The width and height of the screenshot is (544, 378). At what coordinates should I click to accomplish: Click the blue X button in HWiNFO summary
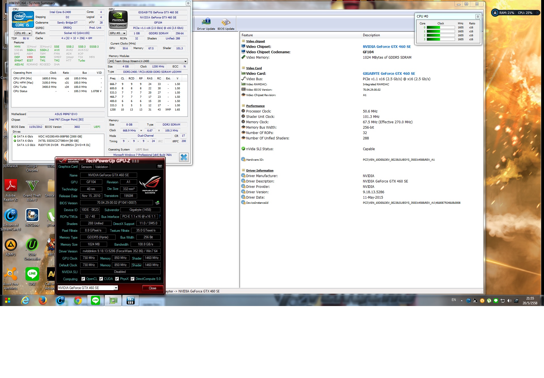pos(184,157)
